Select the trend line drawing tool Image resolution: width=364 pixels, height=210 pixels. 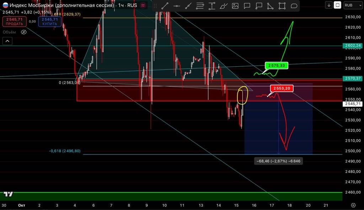pyautogui.click(x=165, y=6)
